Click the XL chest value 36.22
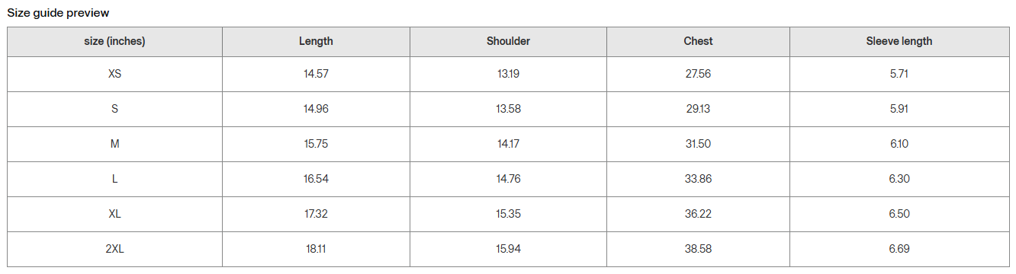The width and height of the screenshot is (1016, 274). [x=698, y=214]
